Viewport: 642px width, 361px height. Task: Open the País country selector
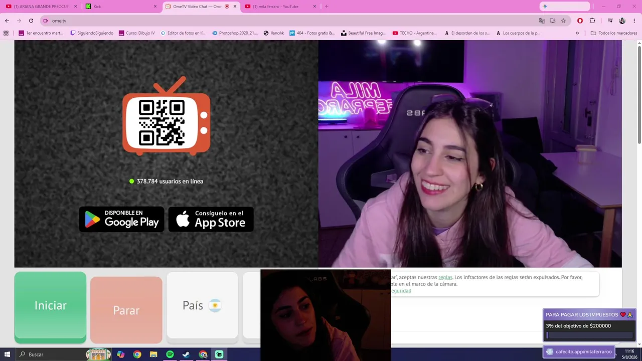point(202,305)
